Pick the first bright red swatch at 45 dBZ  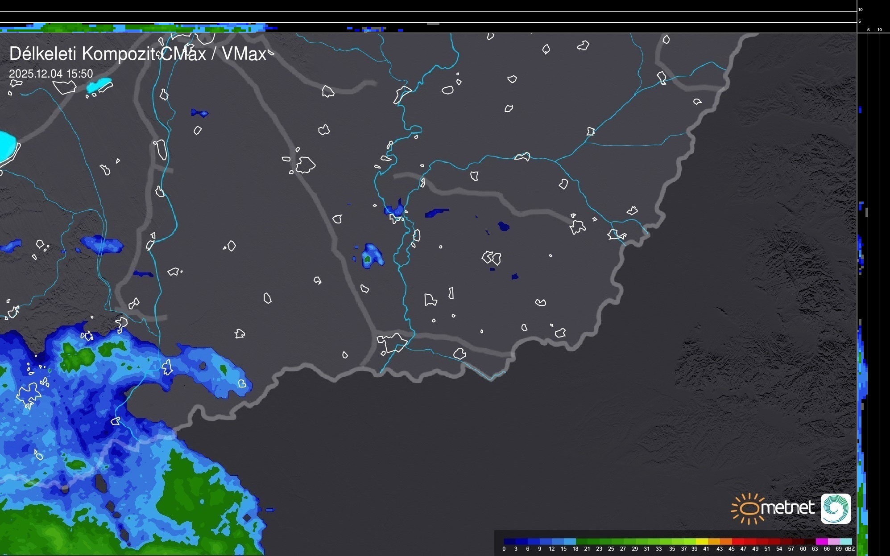[738, 542]
